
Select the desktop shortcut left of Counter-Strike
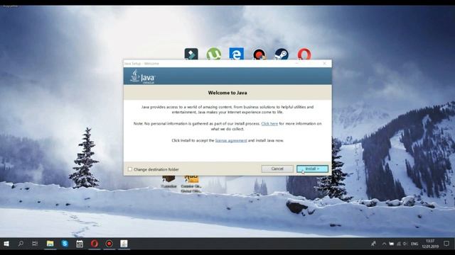168,182
